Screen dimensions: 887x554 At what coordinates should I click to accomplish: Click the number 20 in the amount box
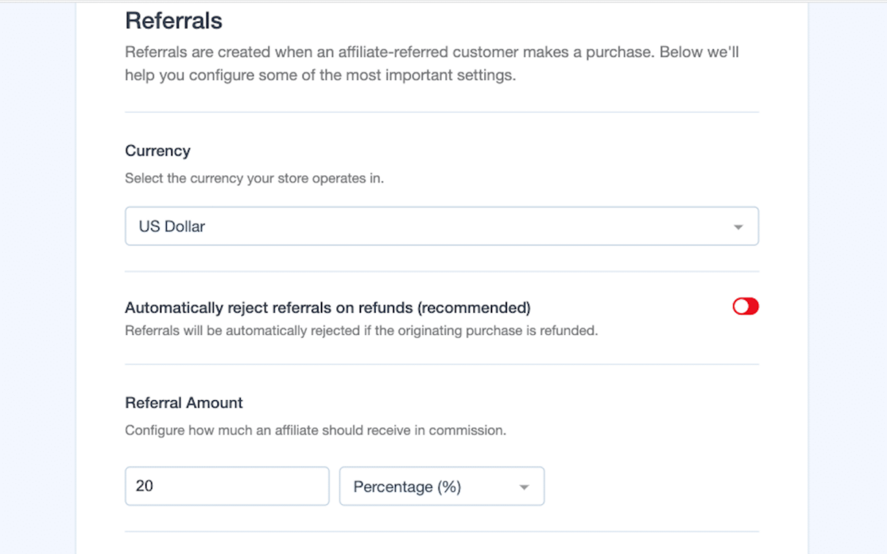[144, 486]
